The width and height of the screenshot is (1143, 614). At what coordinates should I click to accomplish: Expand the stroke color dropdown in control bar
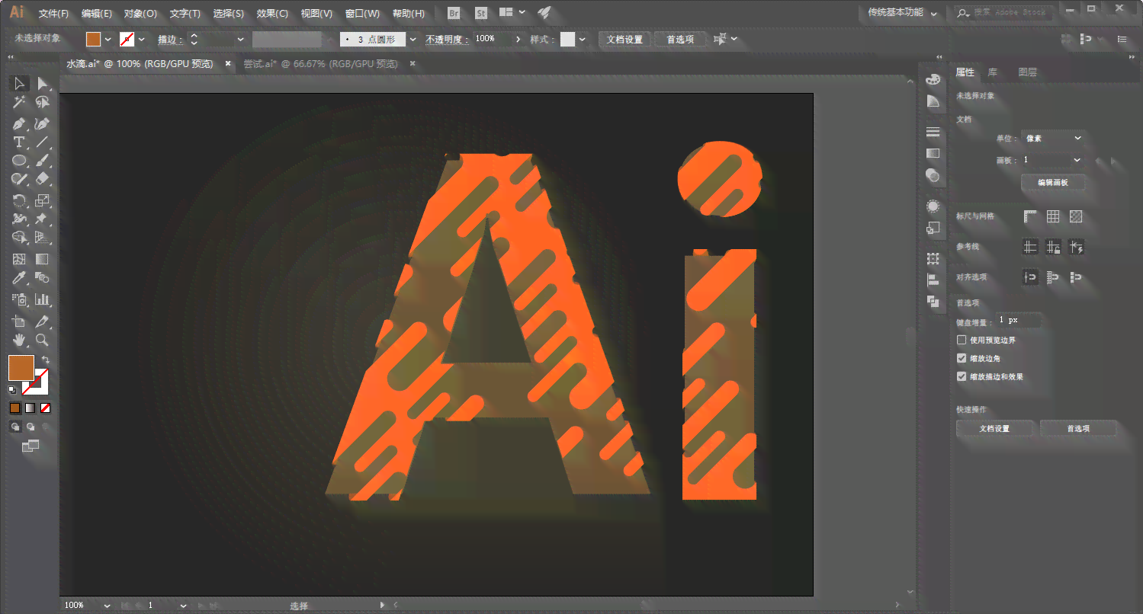point(141,39)
